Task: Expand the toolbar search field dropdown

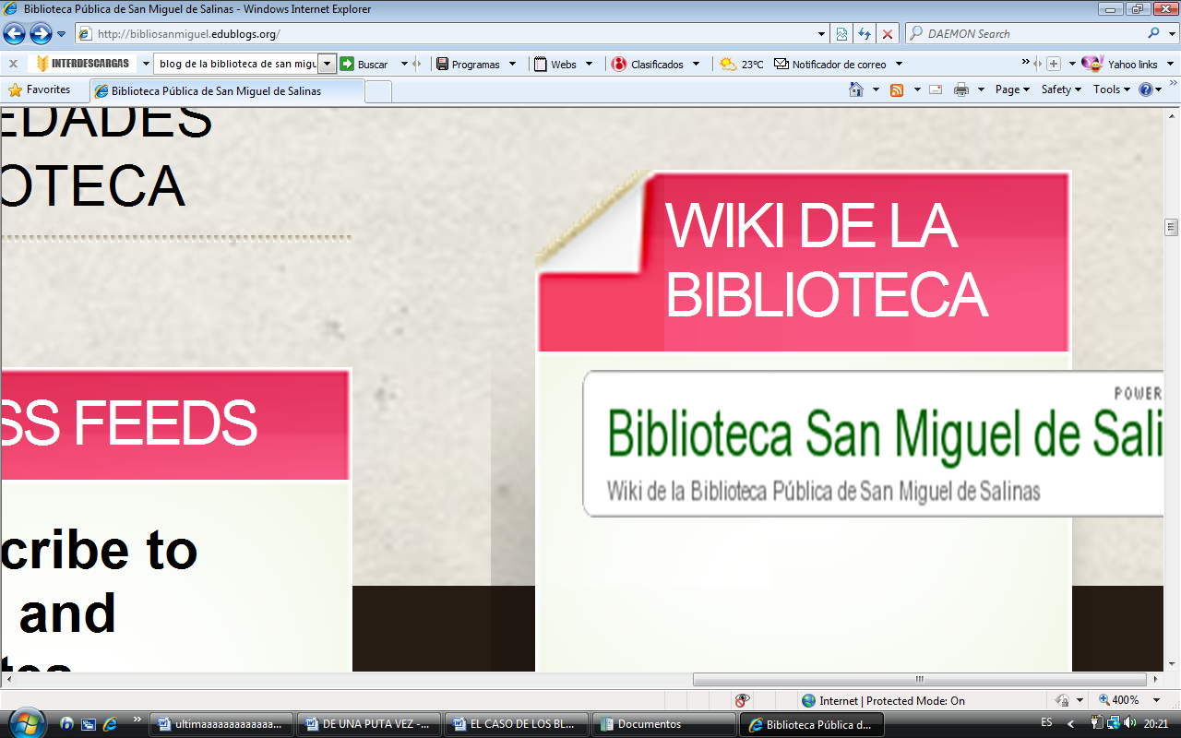Action: coord(328,64)
